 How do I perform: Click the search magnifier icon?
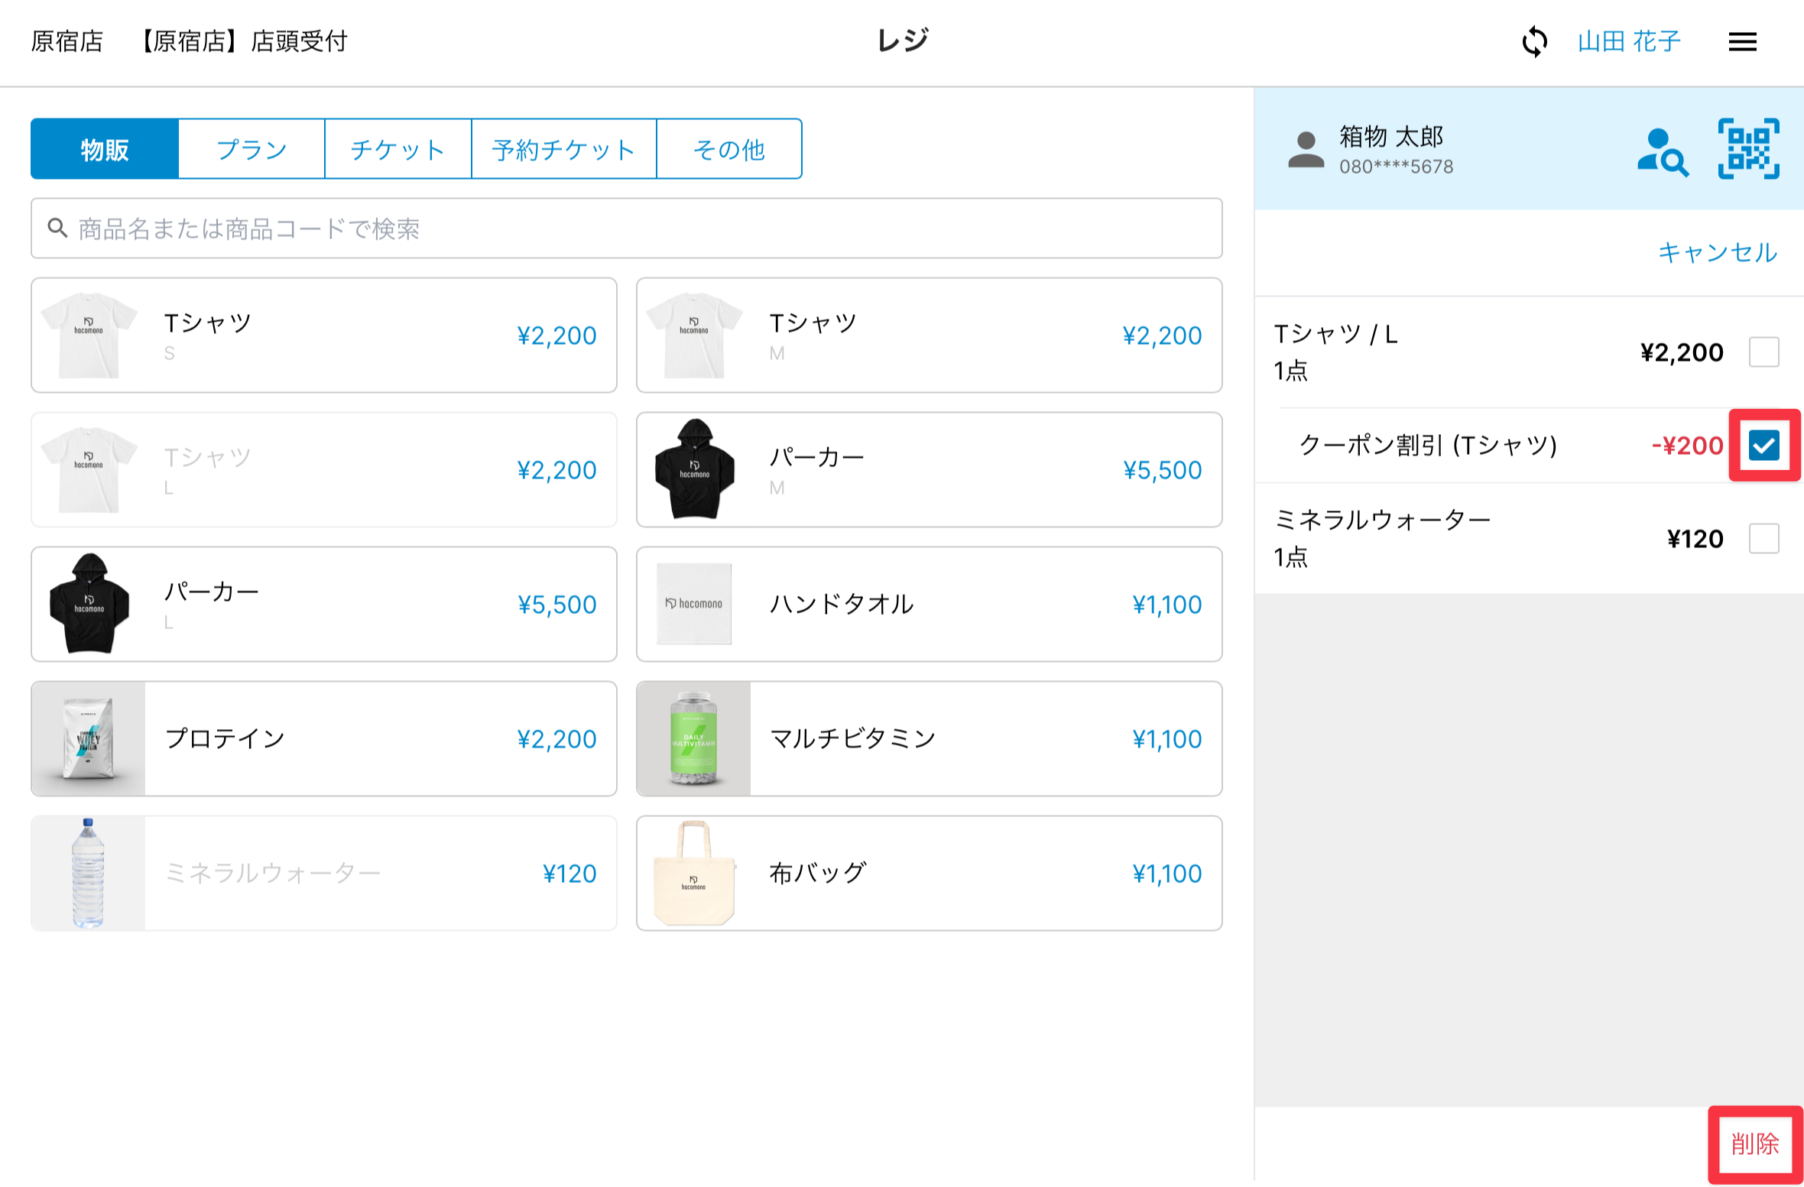pyautogui.click(x=57, y=228)
